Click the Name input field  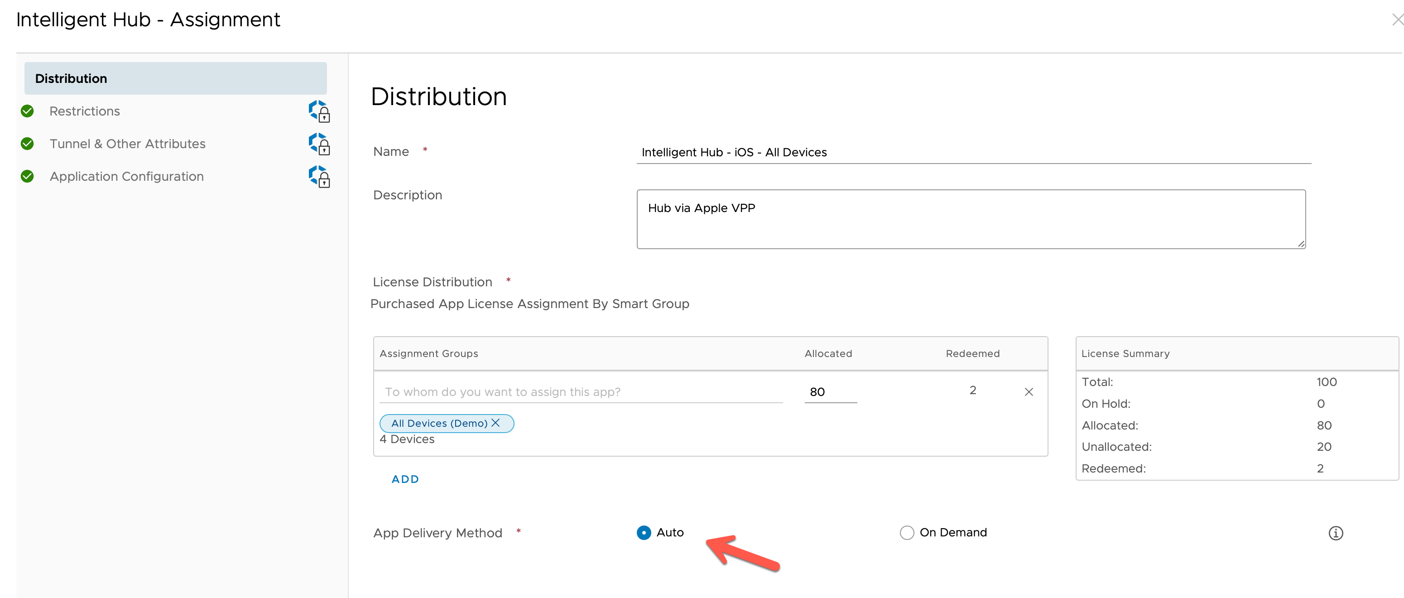973,152
